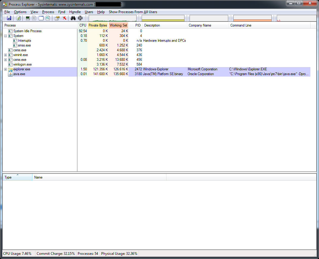Image resolution: width=319 pixels, height=259 pixels.
Task: Select csrss.exe with PID 376
Action: tap(20, 50)
